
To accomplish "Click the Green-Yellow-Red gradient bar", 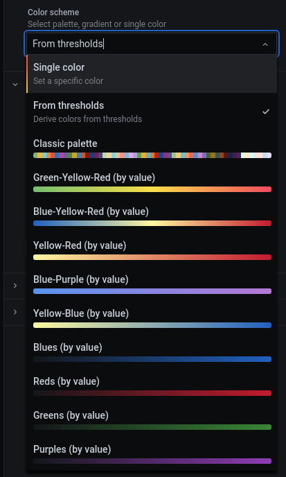I will coord(152,189).
